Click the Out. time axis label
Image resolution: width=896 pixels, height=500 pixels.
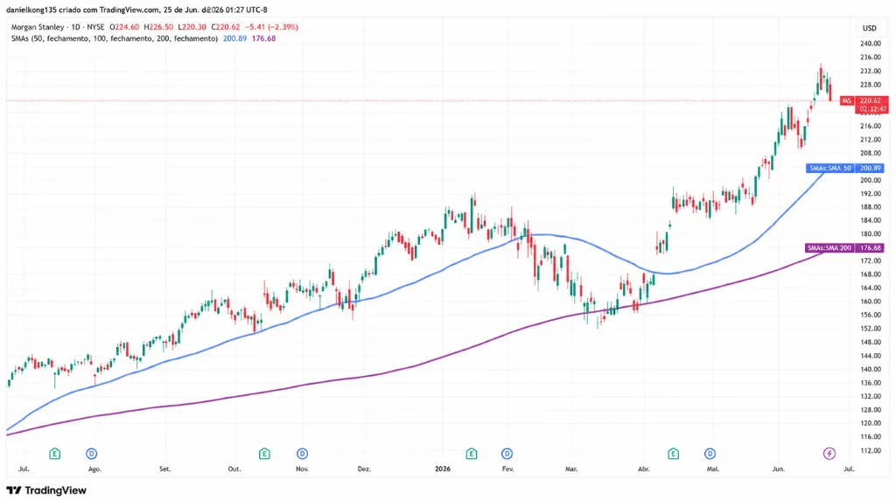[x=234, y=469]
